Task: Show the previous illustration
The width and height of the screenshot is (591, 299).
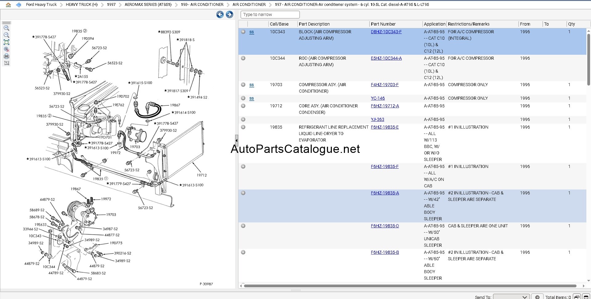Action: 220,14
